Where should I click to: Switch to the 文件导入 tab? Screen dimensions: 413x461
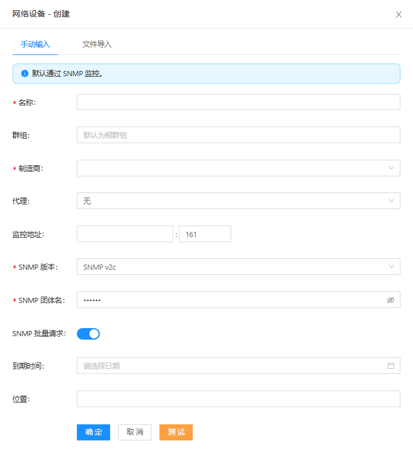97,44
